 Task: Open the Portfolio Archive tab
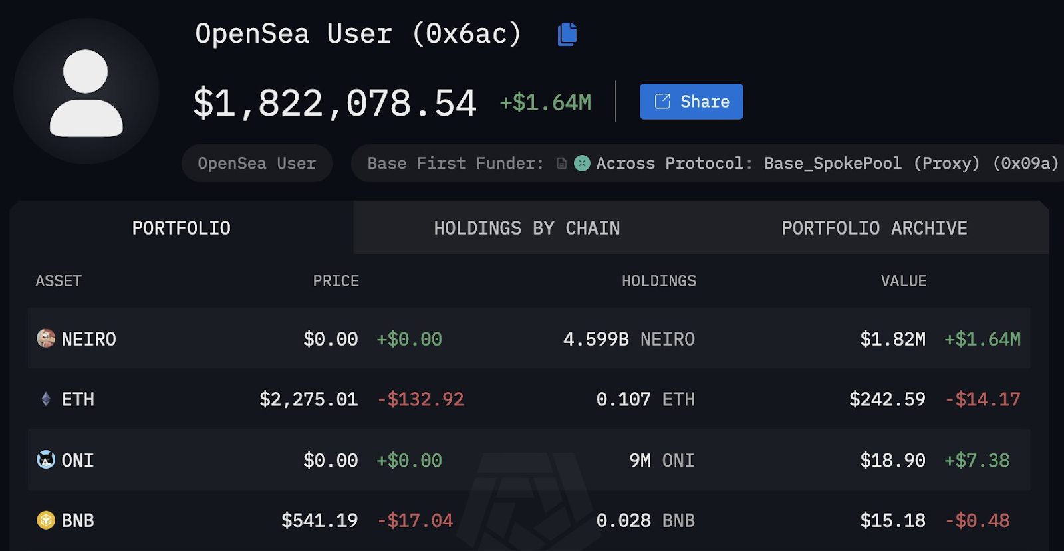coord(874,228)
